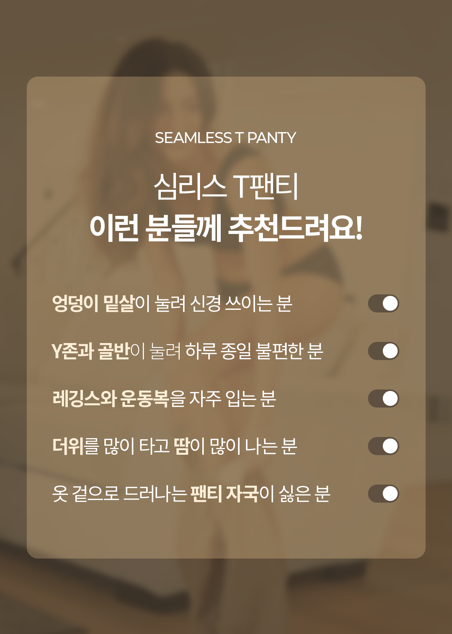The height and width of the screenshot is (634, 452).
Task: Select the bold 레깅스와 운동복 text
Action: coord(111,399)
